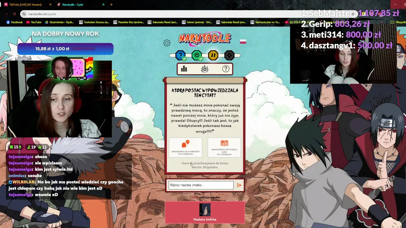Image resolution: width=406 pixels, height=228 pixels.
Task: Click the donation goal progress bar
Action: click(65, 49)
